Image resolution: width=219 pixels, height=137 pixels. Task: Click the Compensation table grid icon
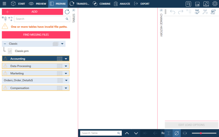coord(60,88)
